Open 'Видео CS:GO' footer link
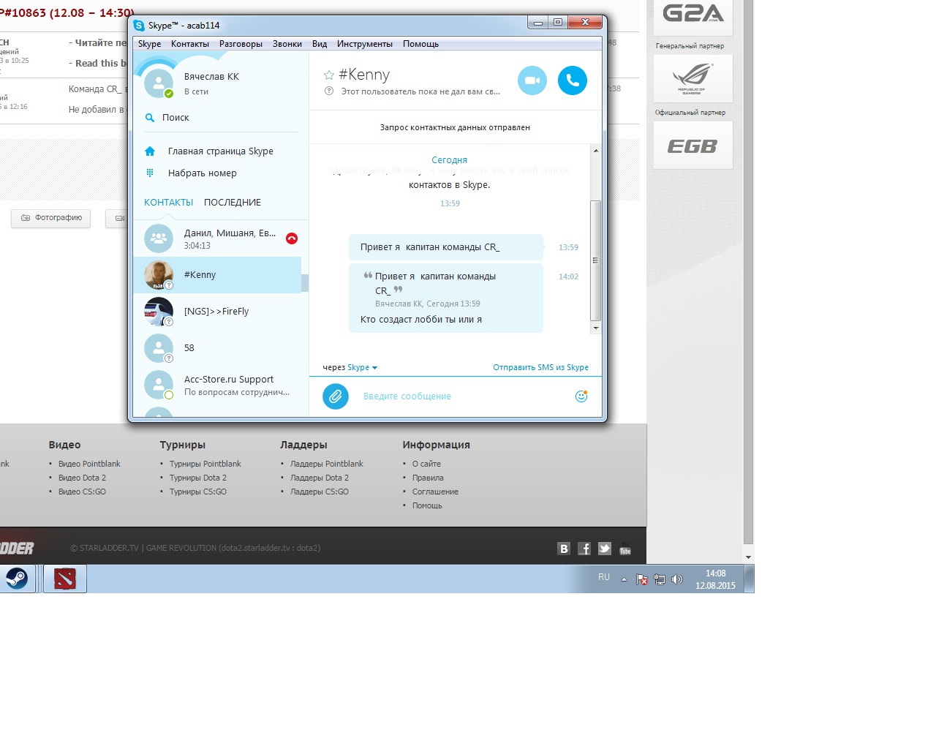Image resolution: width=936 pixels, height=749 pixels. pyautogui.click(x=82, y=492)
